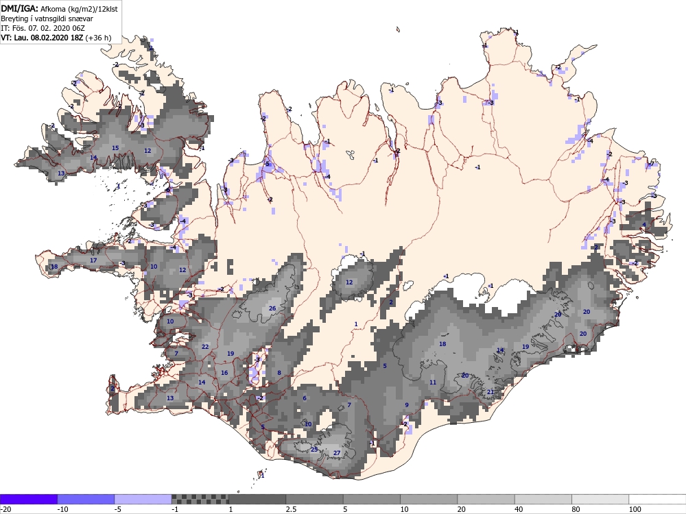Pick the gray 5 to 10 legend swatch

tap(372, 499)
